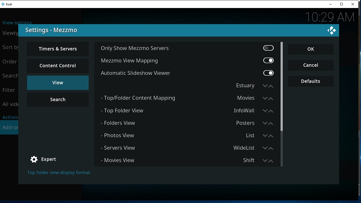Confirm settings with OK button
The height and width of the screenshot is (203, 361).
click(x=310, y=49)
